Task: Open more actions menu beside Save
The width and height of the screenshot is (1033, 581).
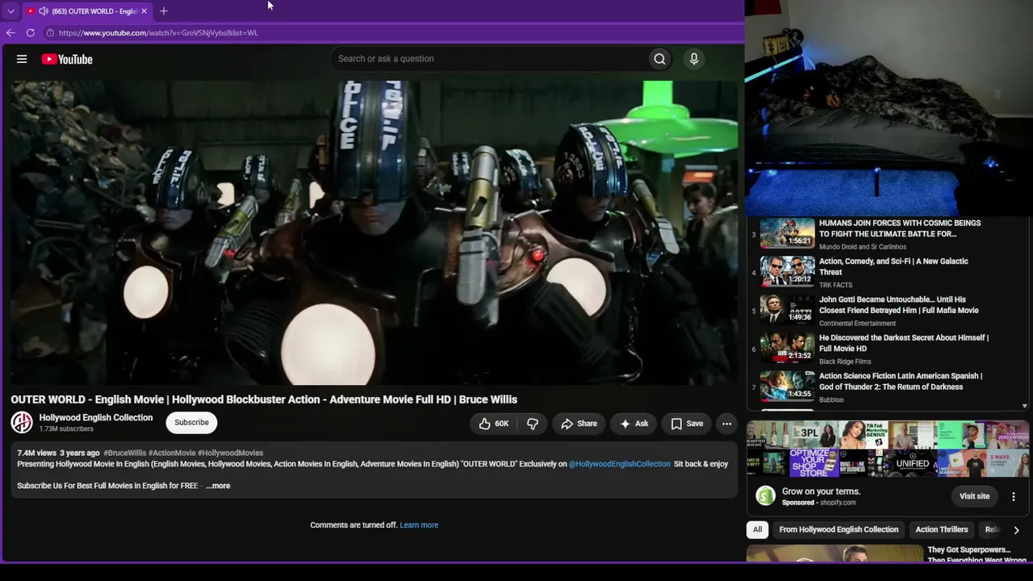Action: click(726, 424)
